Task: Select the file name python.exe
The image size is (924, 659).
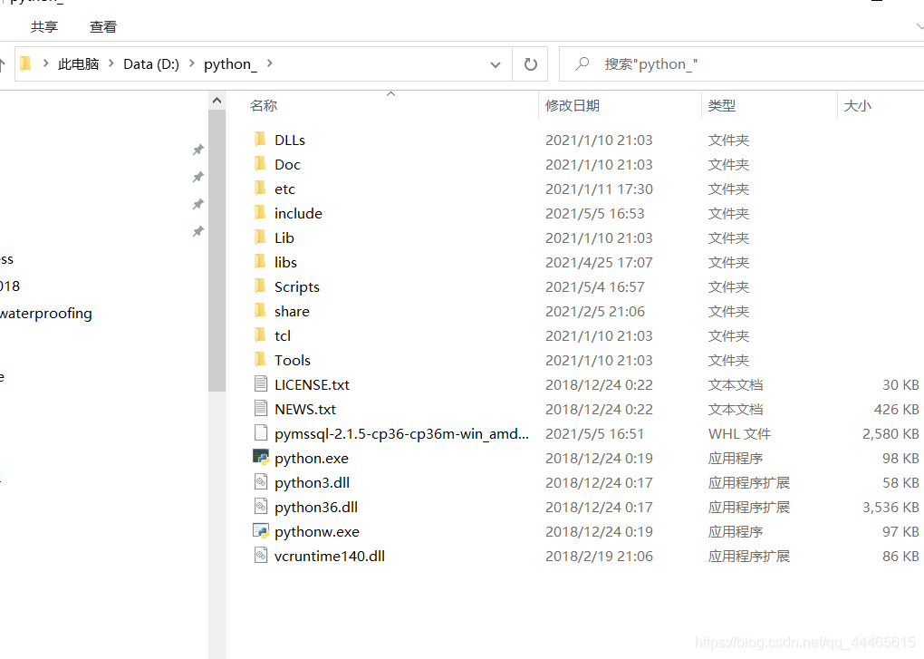Action: coord(311,458)
